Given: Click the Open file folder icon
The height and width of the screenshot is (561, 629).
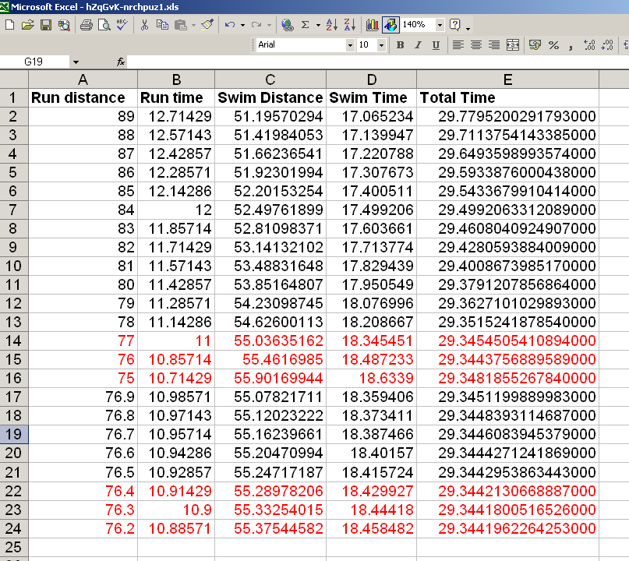Looking at the screenshot, I should pyautogui.click(x=27, y=25).
